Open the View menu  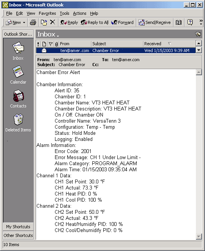(x=31, y=13)
